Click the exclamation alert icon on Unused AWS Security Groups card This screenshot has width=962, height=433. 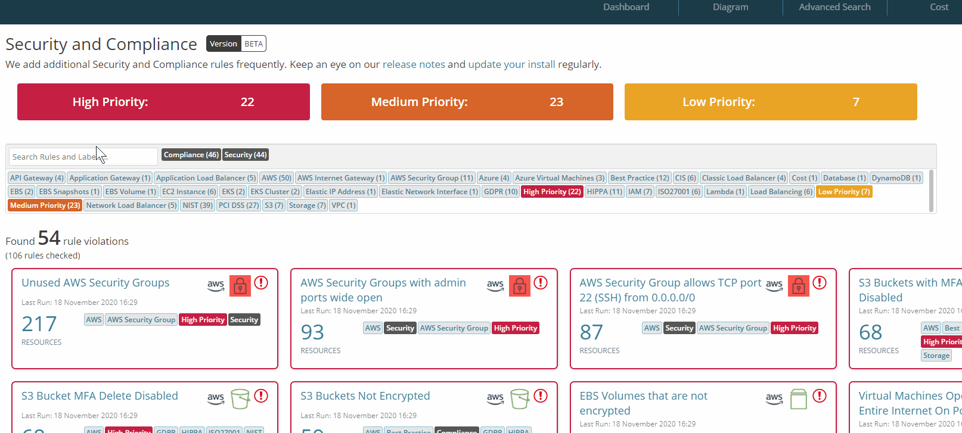click(261, 283)
